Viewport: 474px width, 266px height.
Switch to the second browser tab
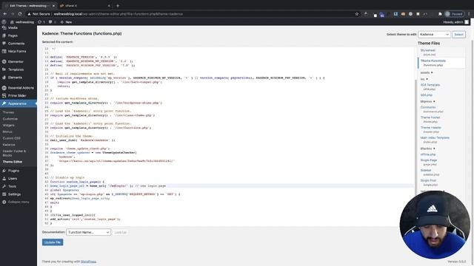pos(84,5)
